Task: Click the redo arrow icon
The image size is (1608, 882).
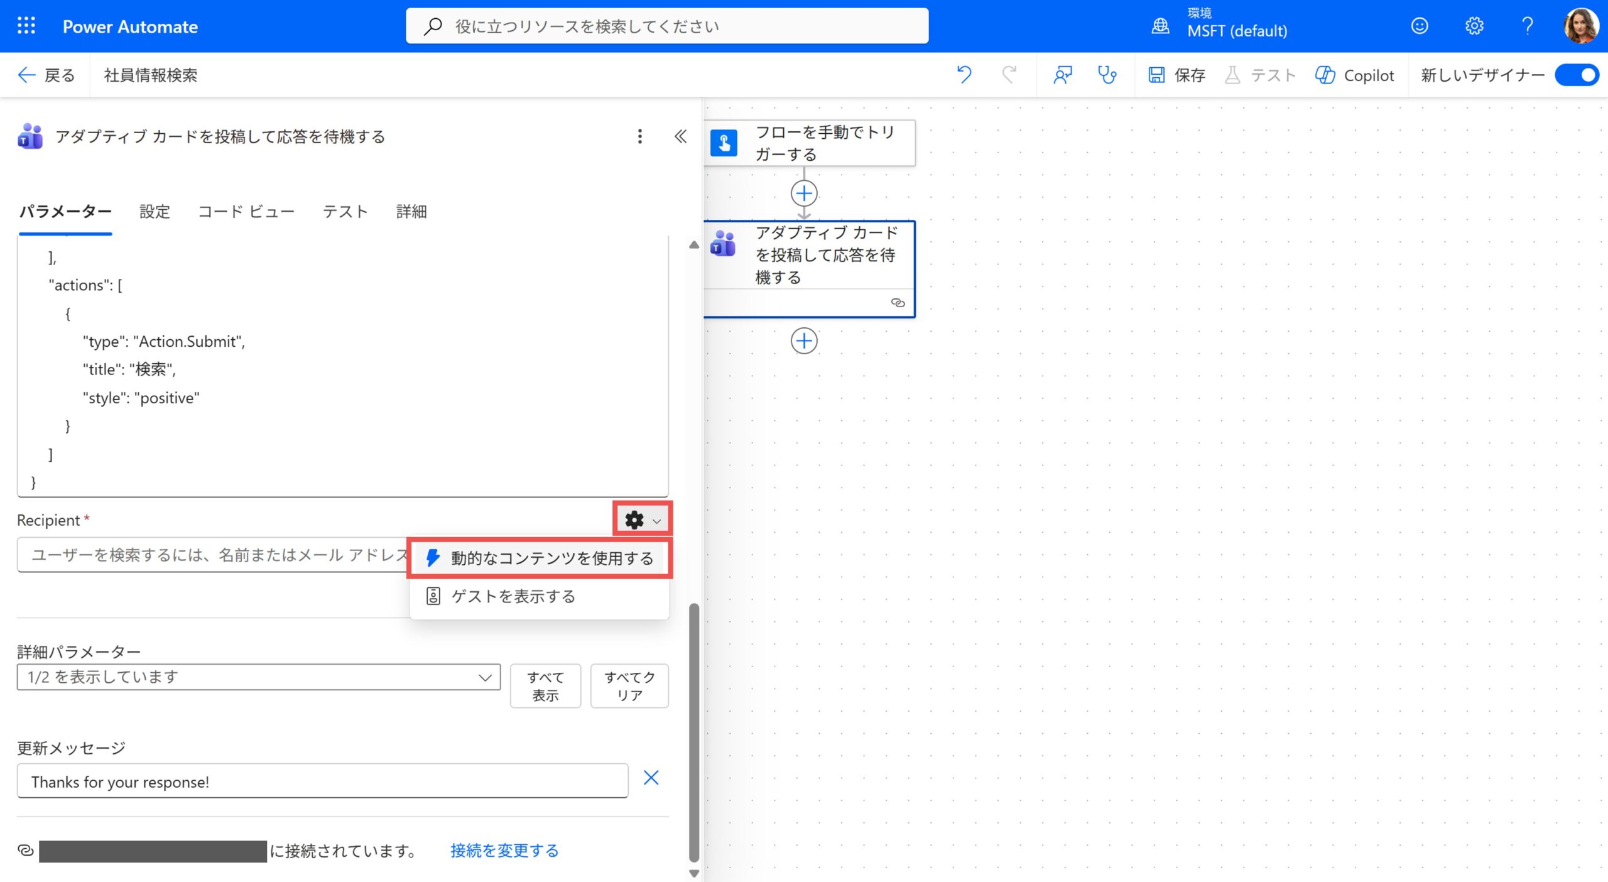Action: [1009, 75]
